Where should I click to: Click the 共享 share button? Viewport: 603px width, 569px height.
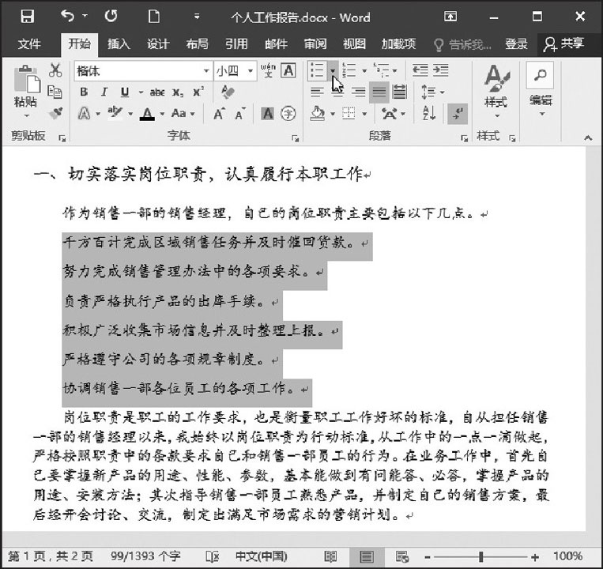[564, 43]
